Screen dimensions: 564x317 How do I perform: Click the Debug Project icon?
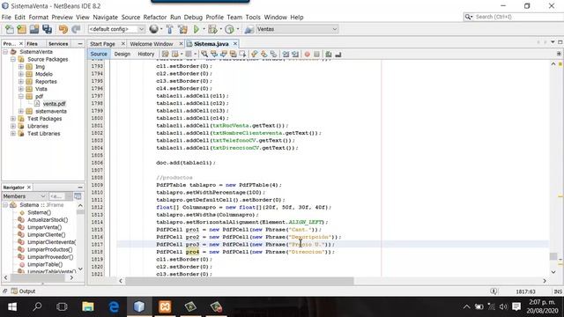point(212,29)
